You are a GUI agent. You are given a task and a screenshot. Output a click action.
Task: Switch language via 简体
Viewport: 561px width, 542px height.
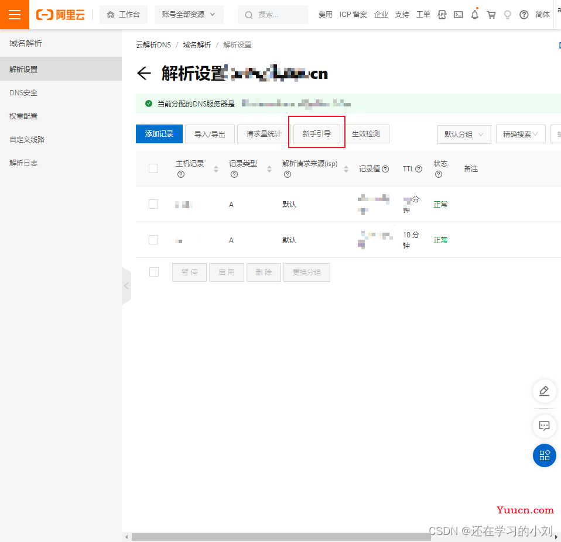click(x=542, y=15)
